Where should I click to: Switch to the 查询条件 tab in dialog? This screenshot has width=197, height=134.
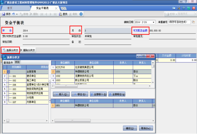tap(8, 62)
